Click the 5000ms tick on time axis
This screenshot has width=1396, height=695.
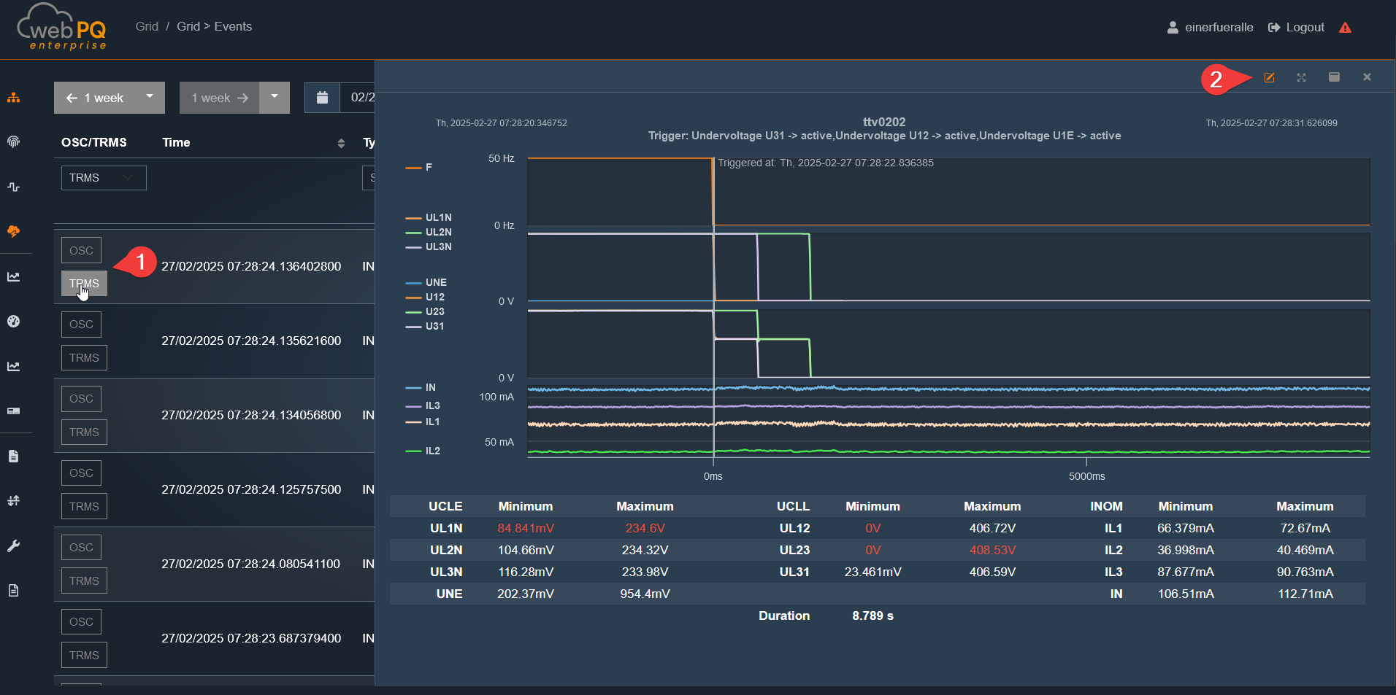[1086, 476]
